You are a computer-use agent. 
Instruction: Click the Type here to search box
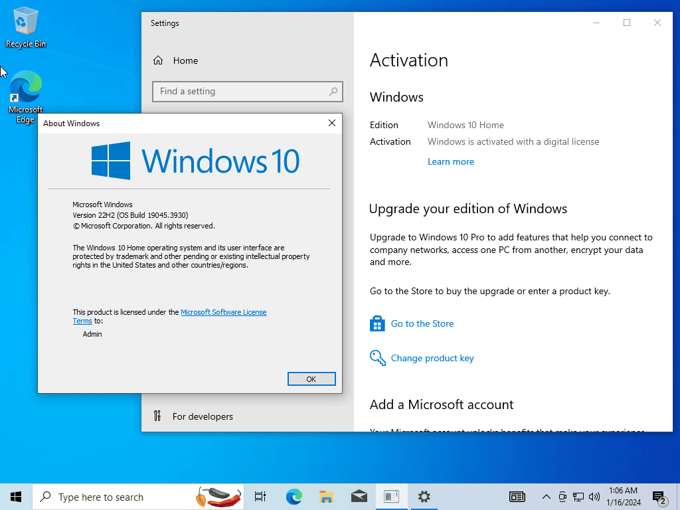coord(138,497)
